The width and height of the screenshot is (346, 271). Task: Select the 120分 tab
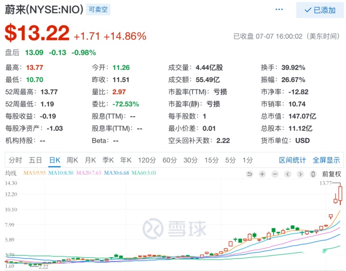(x=147, y=160)
